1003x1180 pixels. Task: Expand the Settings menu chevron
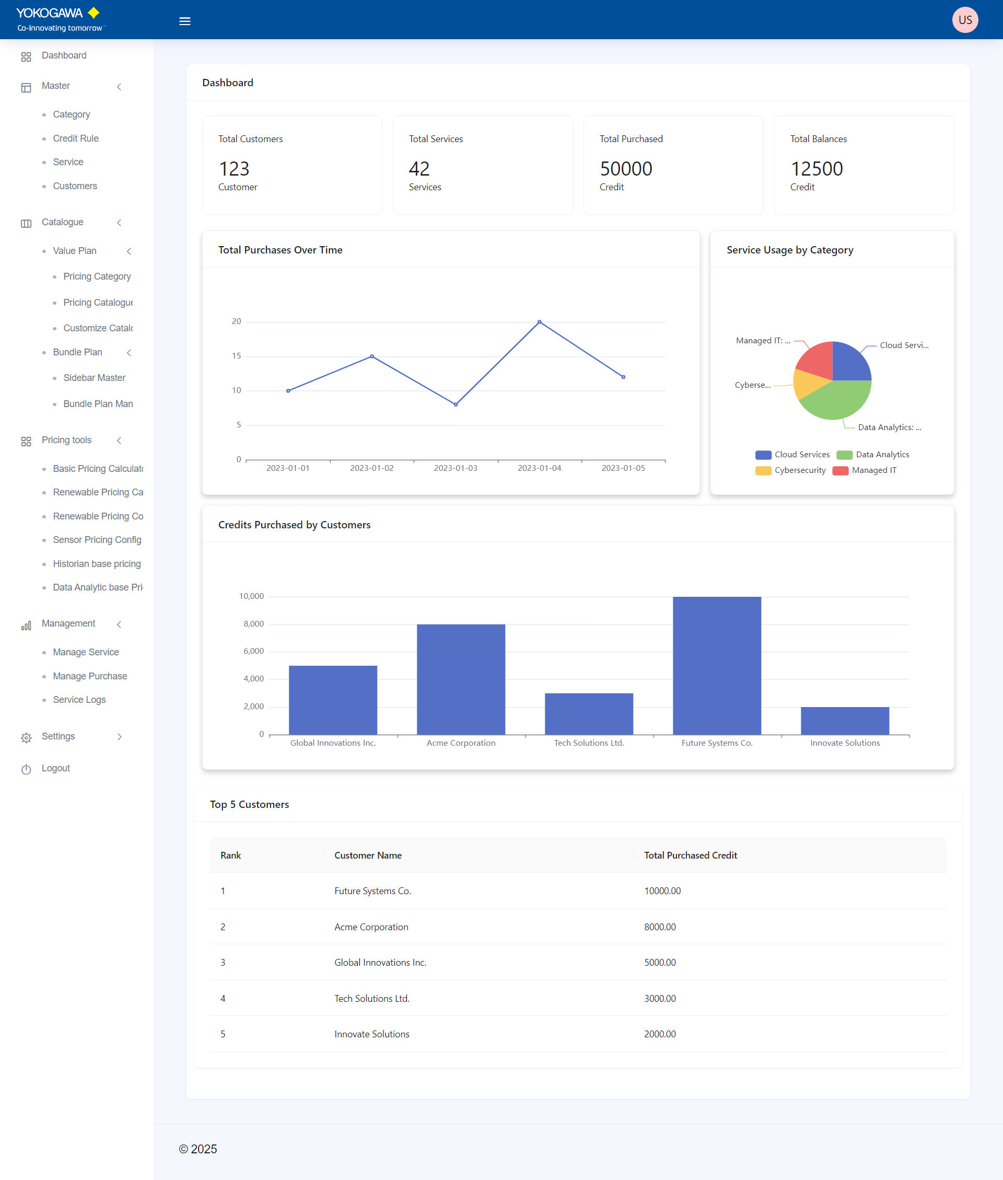click(x=119, y=736)
